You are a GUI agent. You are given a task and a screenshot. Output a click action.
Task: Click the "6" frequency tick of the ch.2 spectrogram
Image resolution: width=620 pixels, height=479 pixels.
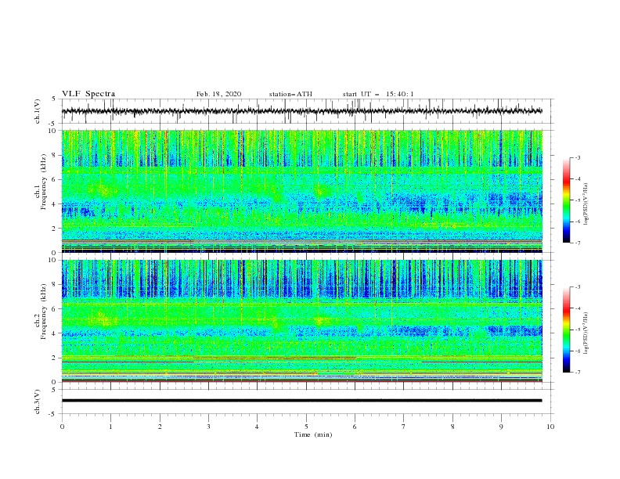[x=55, y=309]
